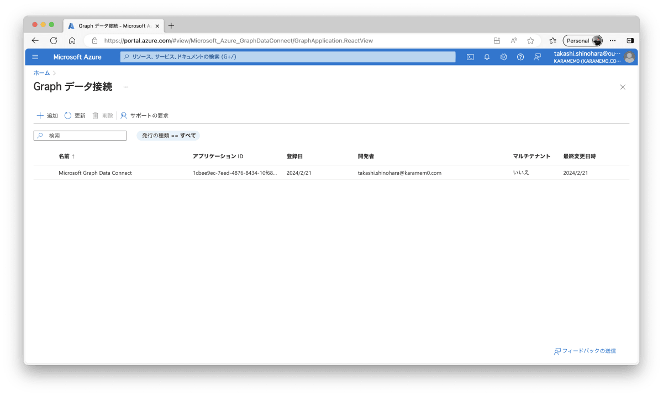Viewport: 663px width, 396px height.
Task: Click the application ID 1cbee9ec-7eed cell
Action: 235,173
